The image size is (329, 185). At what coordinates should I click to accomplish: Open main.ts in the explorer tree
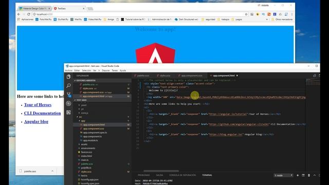tap(85, 160)
